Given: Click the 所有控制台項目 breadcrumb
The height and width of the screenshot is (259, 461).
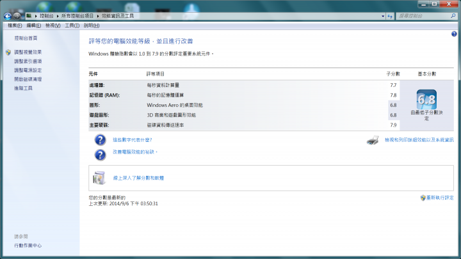Looking at the screenshot, I should [77, 16].
